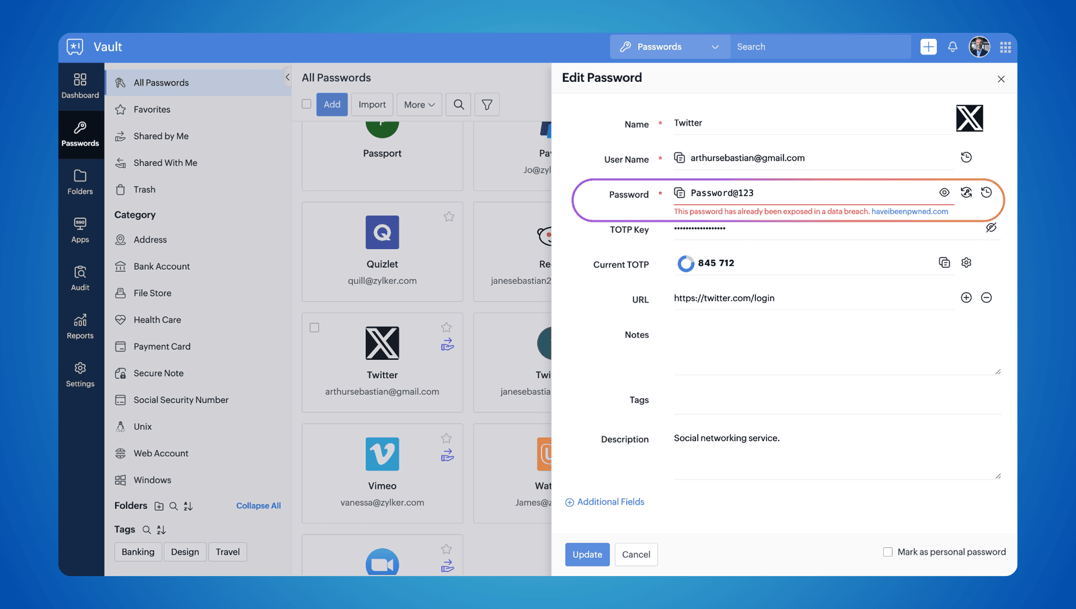Expand the More dropdown menu
1076x609 pixels.
pyautogui.click(x=419, y=105)
